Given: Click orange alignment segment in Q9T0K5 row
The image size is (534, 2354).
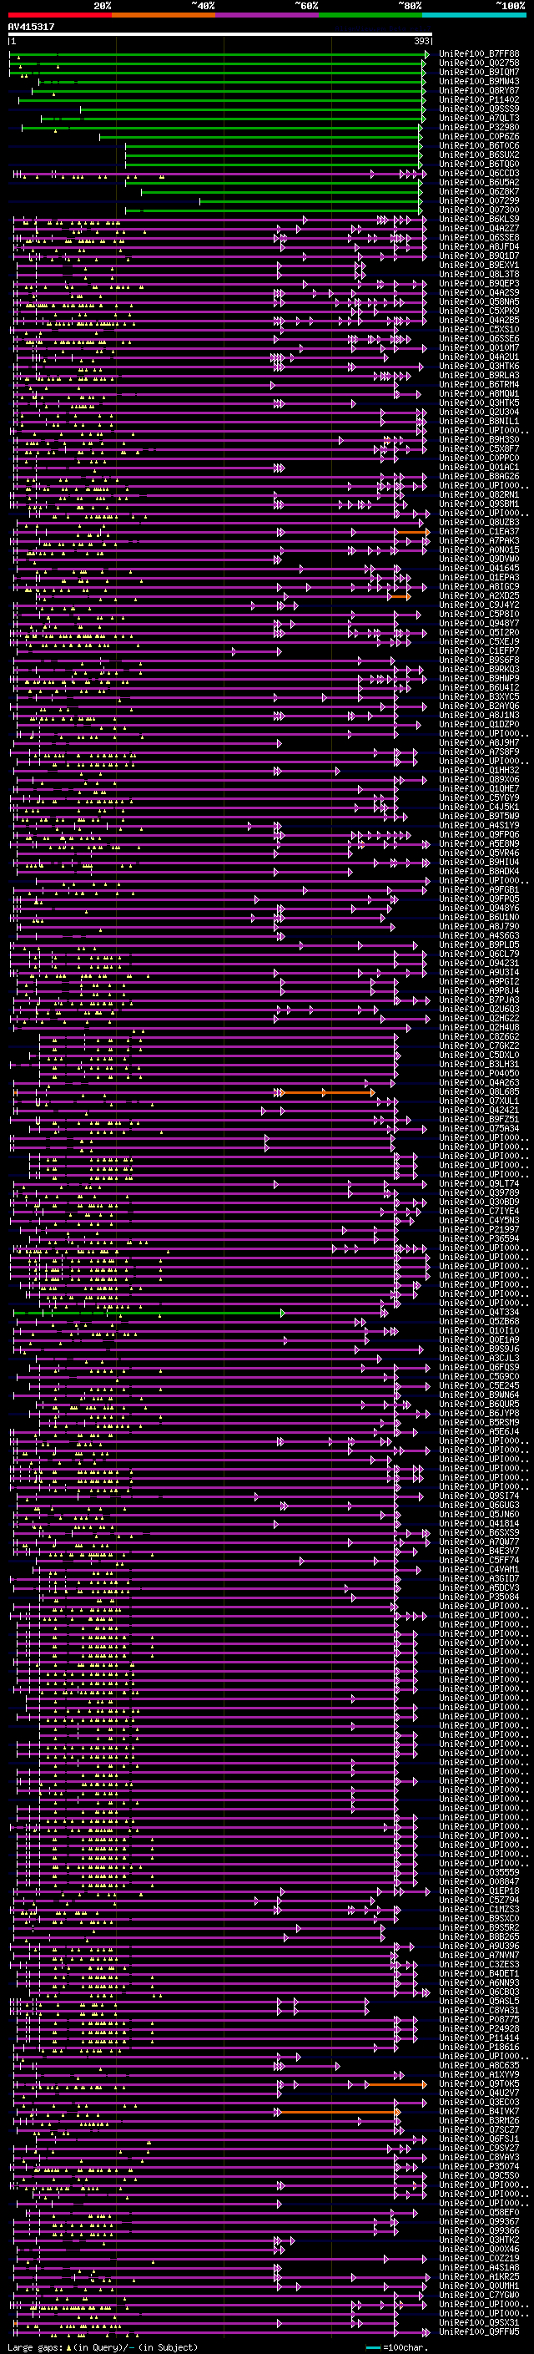Looking at the screenshot, I should (397, 2084).
